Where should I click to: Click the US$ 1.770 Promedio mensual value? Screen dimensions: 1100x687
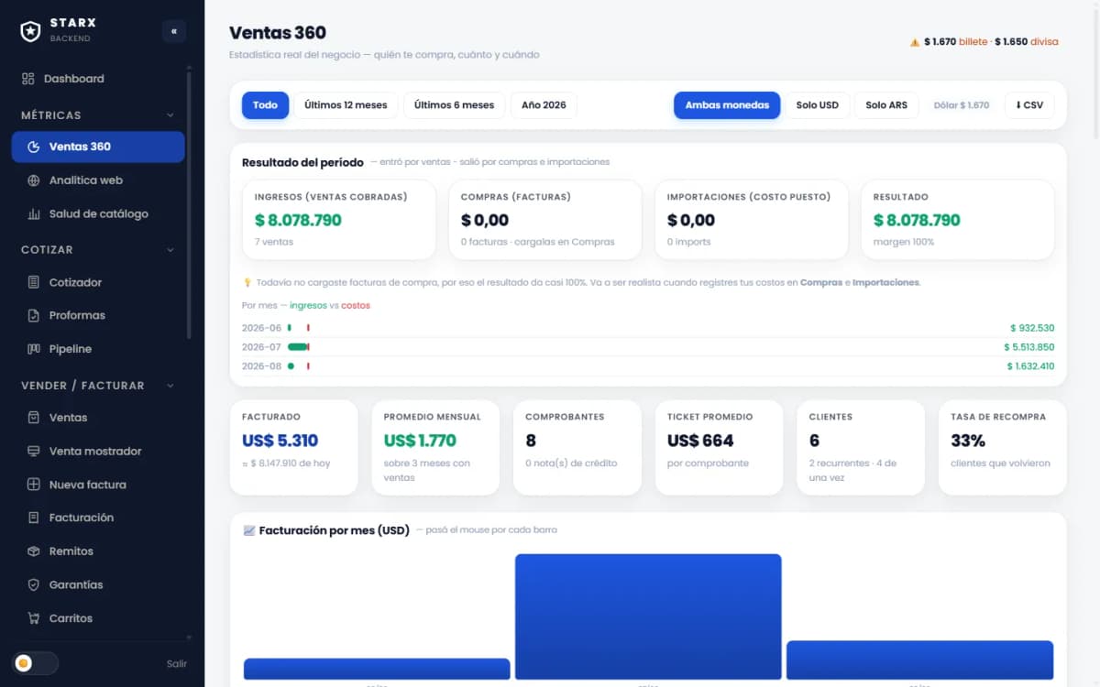coord(420,441)
